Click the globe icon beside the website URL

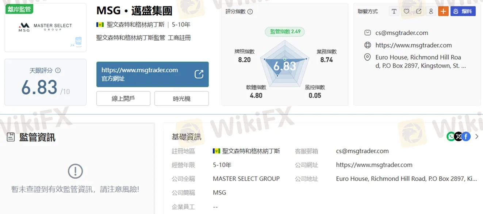pos(367,45)
